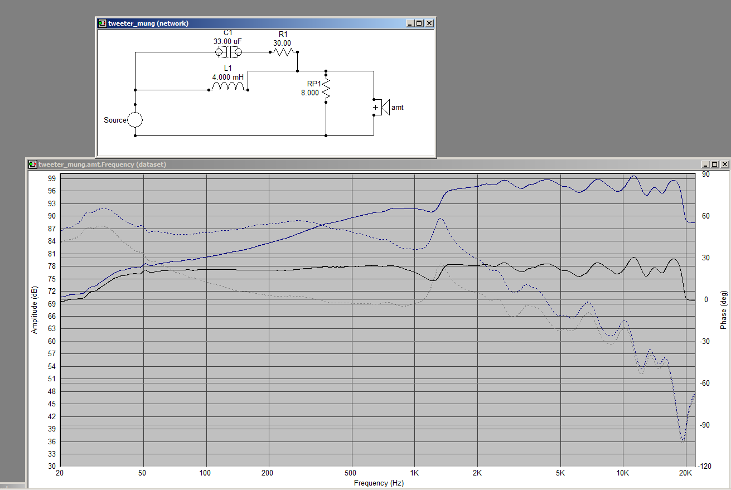This screenshot has height=490, width=731.
Task: Click the C1 component label
Action: 227,33
